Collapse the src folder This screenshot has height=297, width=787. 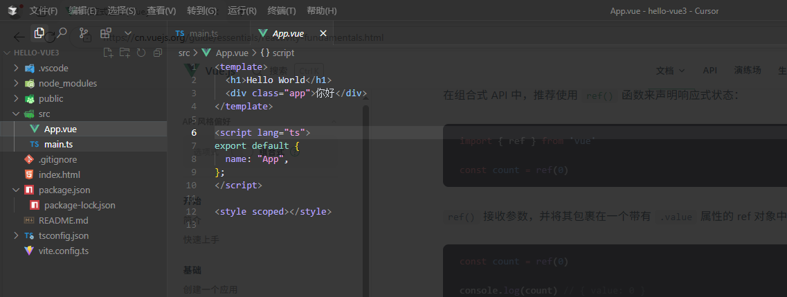click(x=16, y=114)
